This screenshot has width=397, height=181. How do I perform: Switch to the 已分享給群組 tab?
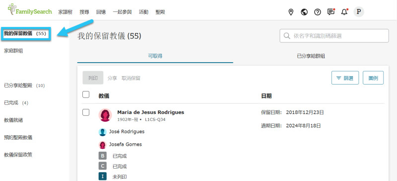[311, 56]
